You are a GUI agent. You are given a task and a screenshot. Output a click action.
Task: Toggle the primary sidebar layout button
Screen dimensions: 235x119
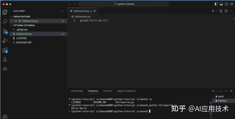pyautogui.click(x=216, y=4)
